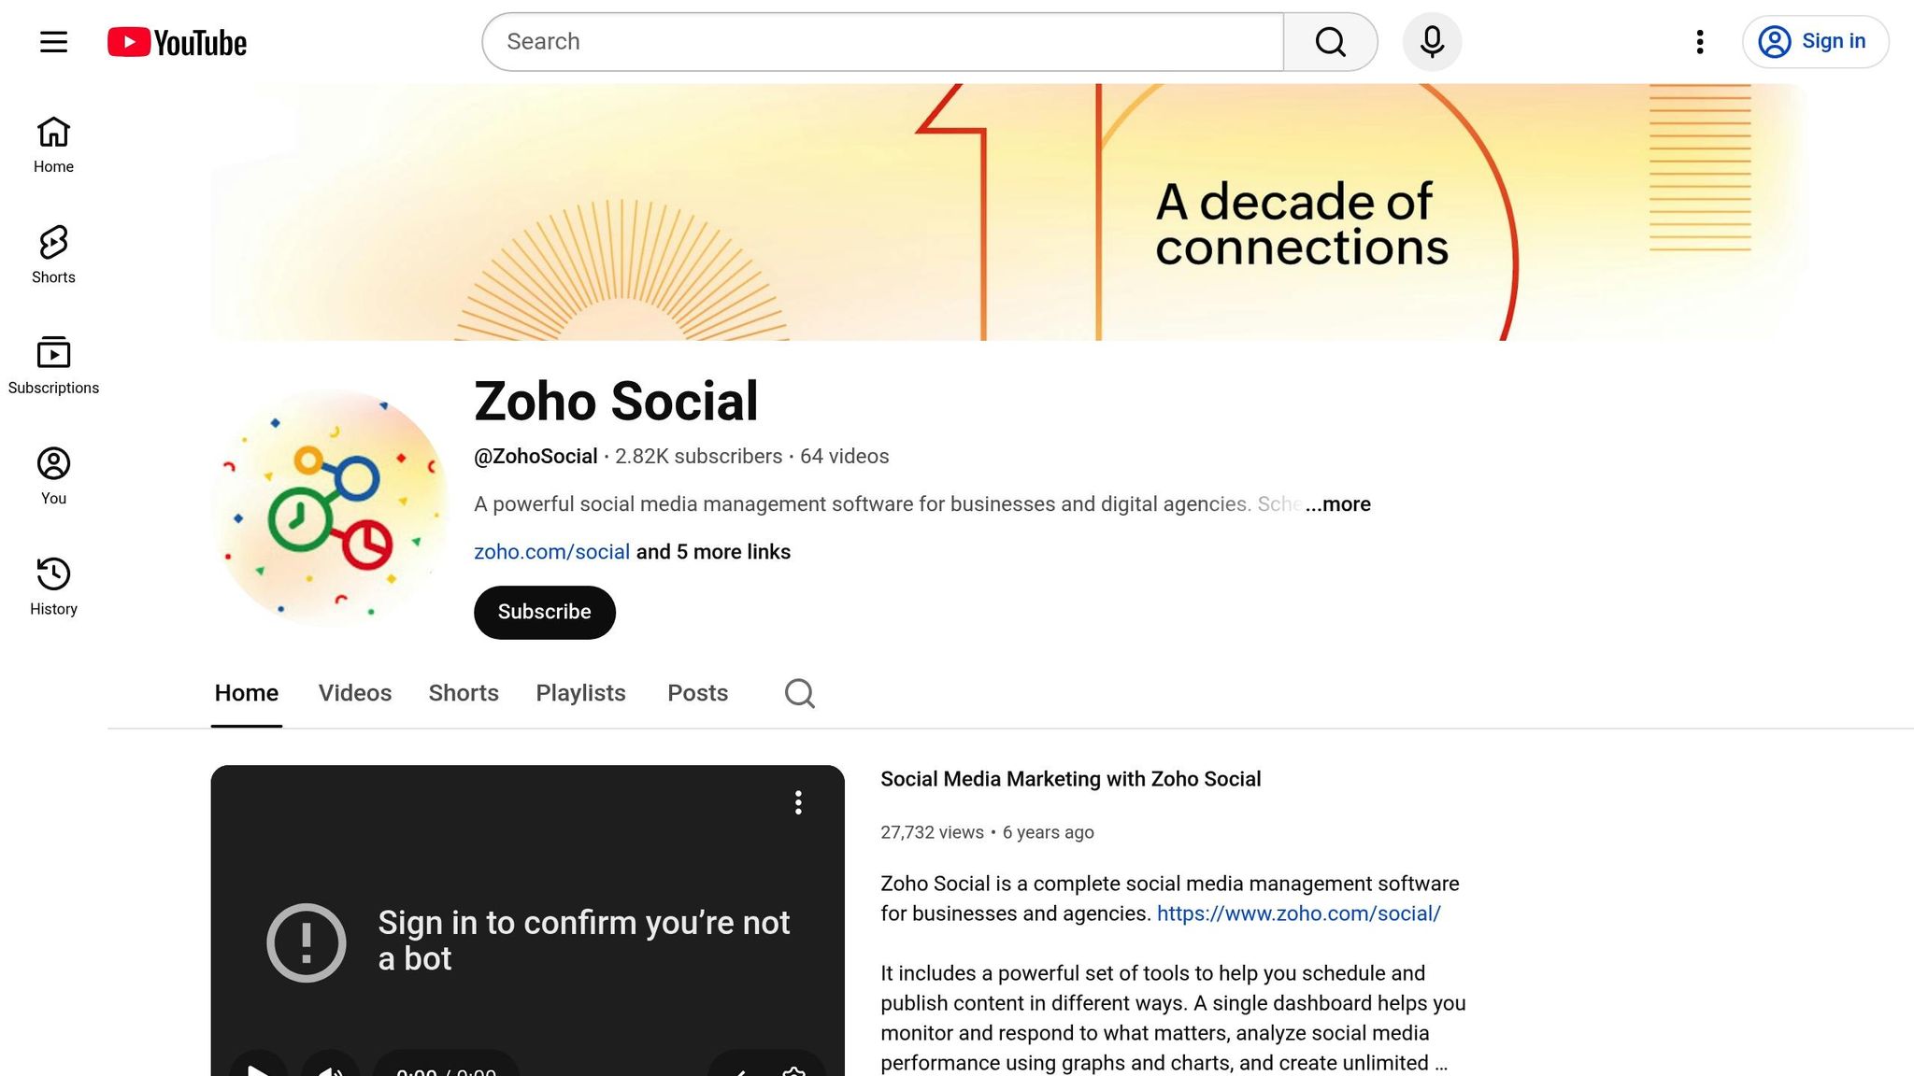1914x1076 pixels.
Task: Start a voice search with the microphone
Action: (1431, 41)
